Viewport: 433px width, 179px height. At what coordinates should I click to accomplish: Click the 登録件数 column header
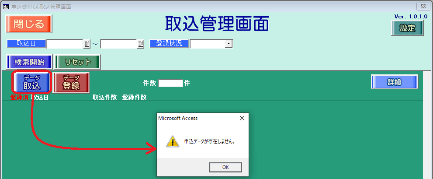[x=135, y=98]
